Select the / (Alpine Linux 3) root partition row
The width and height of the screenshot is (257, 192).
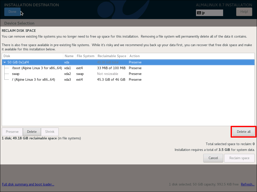pyautogui.click(x=128, y=79)
